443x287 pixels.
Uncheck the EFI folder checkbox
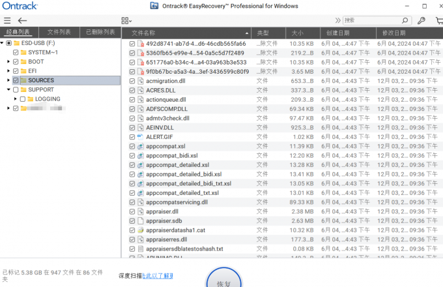[16, 71]
